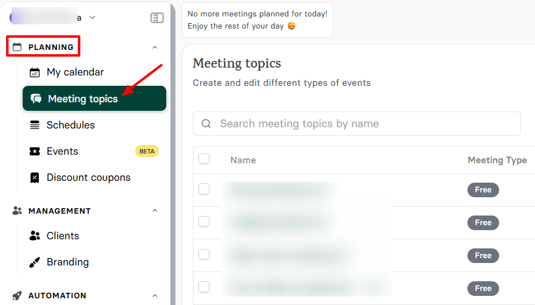Toggle the select-all checkbox in table header
The width and height of the screenshot is (535, 305).
204,159
